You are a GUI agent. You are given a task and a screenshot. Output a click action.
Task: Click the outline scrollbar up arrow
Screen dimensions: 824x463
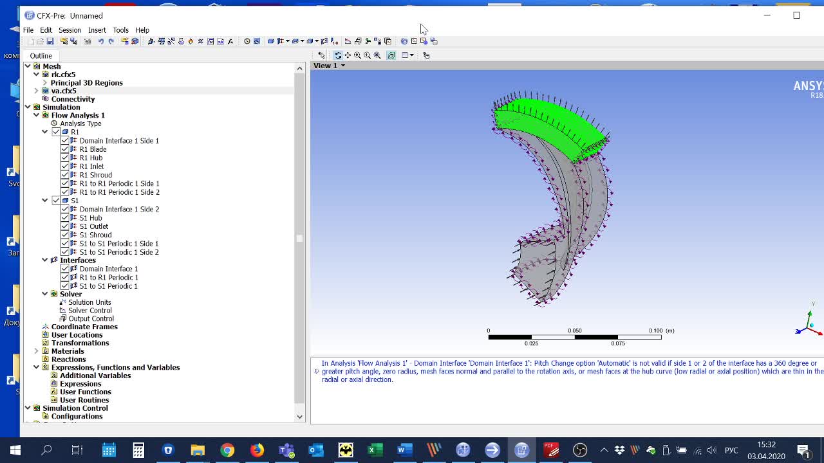point(299,68)
